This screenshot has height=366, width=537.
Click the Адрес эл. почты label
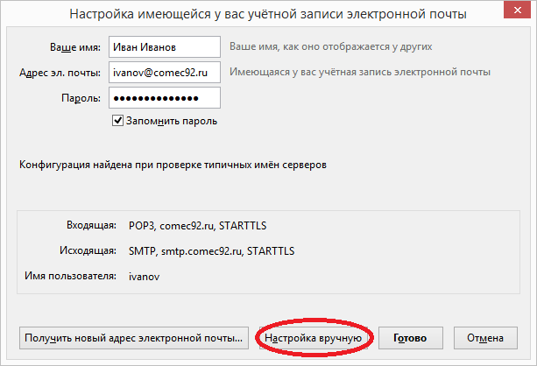coord(59,73)
